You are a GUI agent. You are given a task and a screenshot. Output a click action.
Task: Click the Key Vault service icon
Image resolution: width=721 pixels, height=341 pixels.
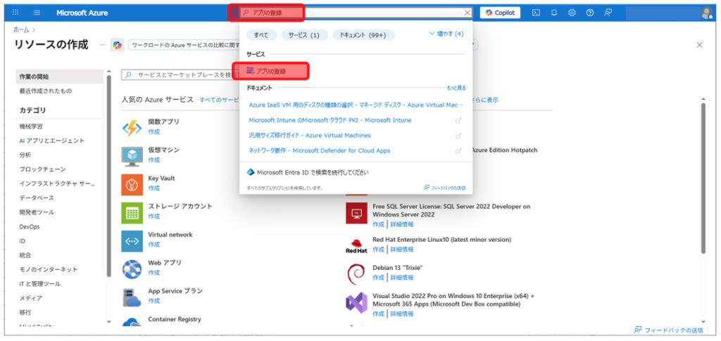coord(132,184)
